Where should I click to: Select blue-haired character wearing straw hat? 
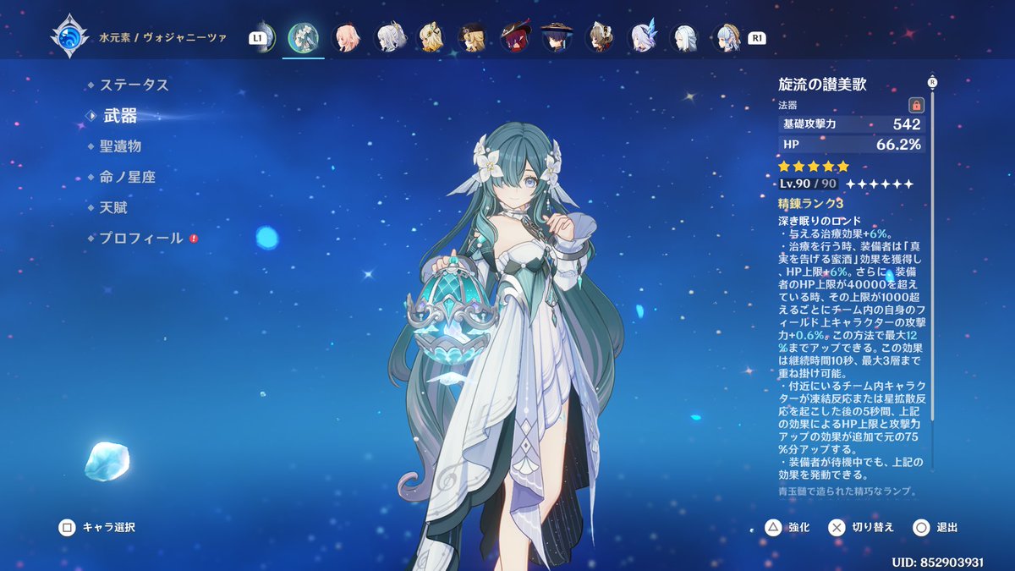[726, 37]
